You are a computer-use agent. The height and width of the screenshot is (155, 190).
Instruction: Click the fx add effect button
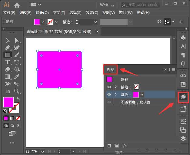[x=125, y=146]
